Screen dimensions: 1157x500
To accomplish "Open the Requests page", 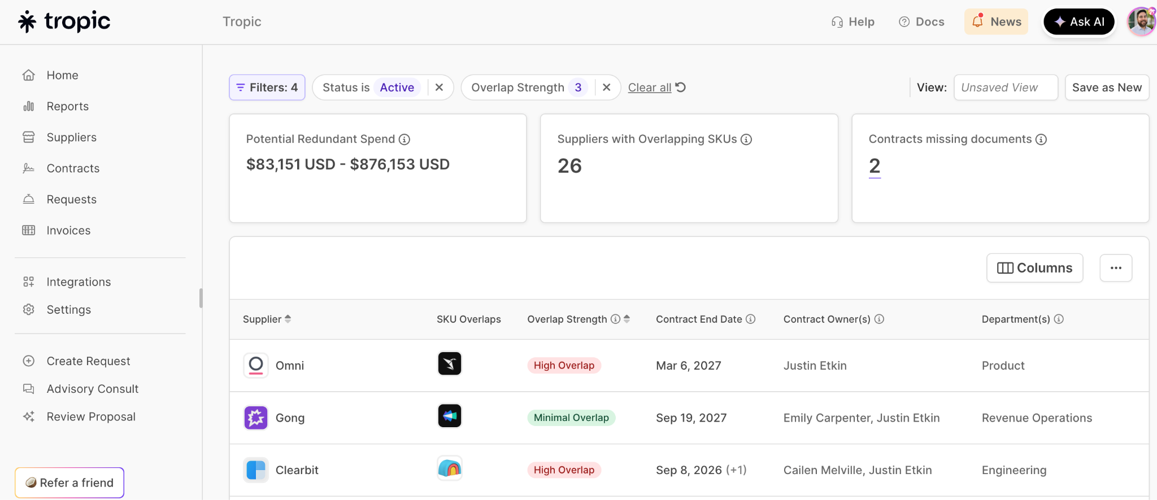I will pos(71,199).
